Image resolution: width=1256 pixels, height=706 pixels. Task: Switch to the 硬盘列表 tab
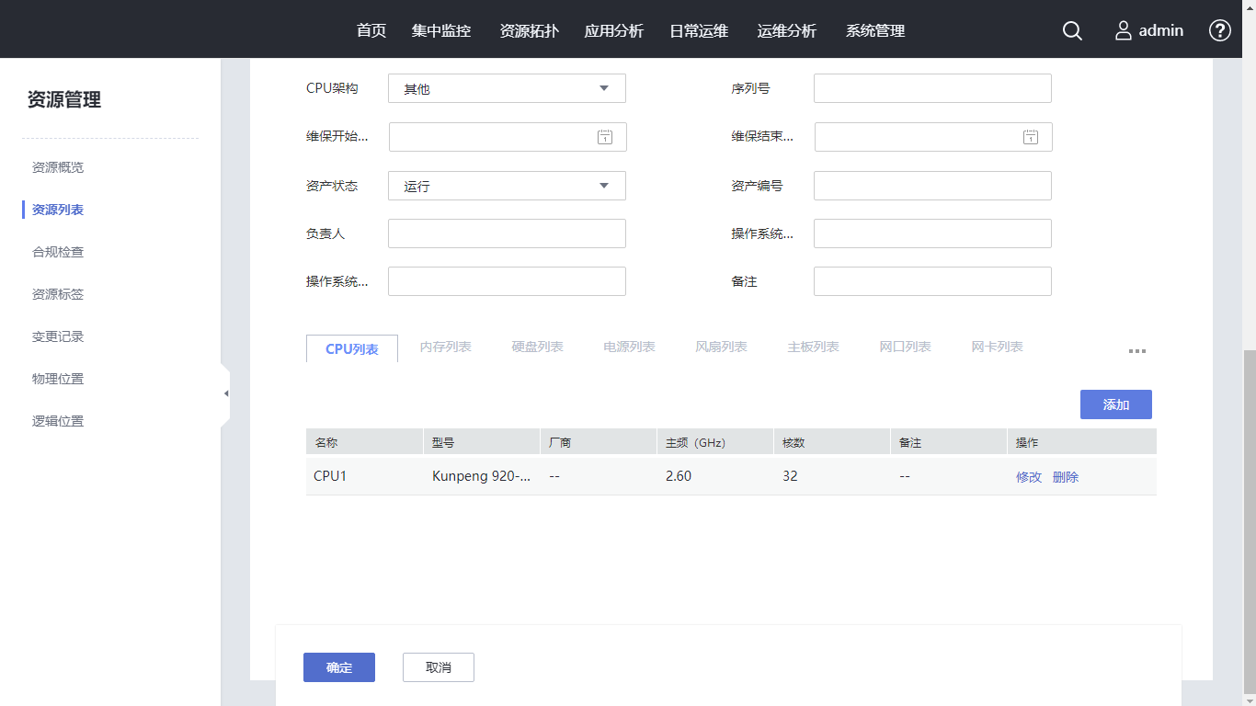[537, 347]
